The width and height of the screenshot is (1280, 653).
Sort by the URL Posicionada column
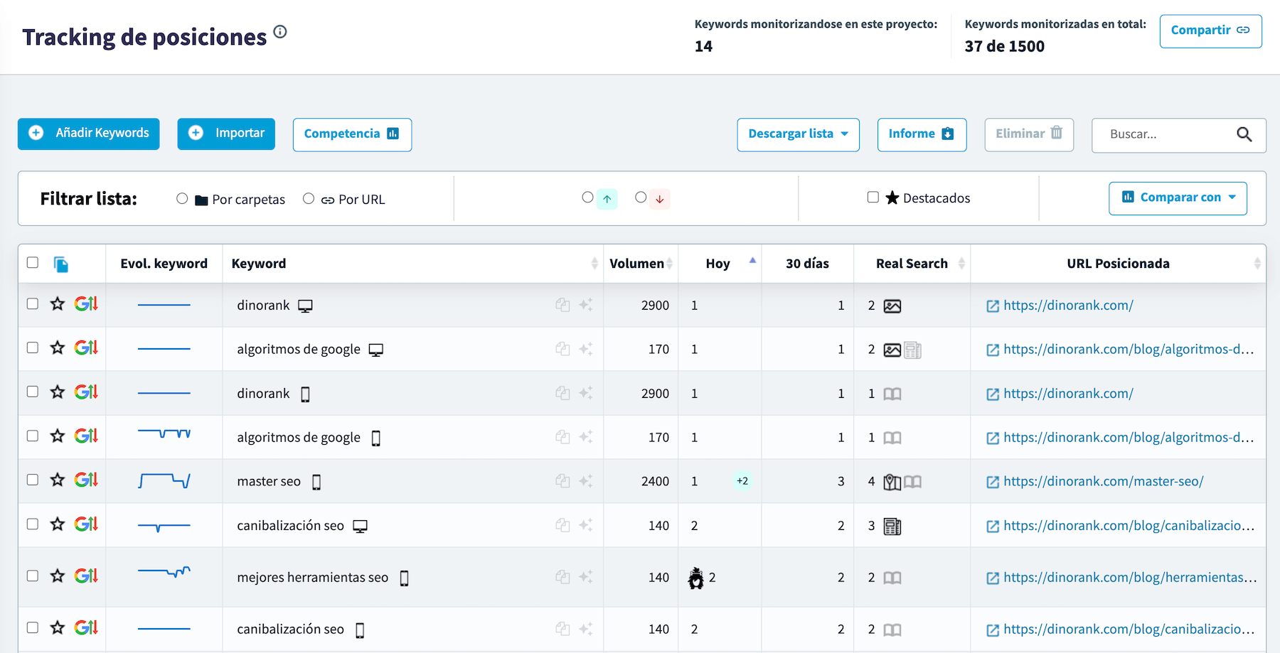click(x=1119, y=264)
